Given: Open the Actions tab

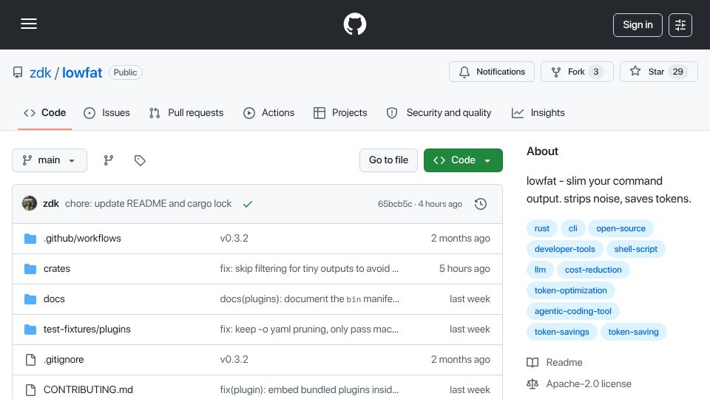Looking at the screenshot, I should coord(269,112).
